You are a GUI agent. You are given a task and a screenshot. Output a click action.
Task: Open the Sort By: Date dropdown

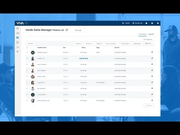point(125,43)
